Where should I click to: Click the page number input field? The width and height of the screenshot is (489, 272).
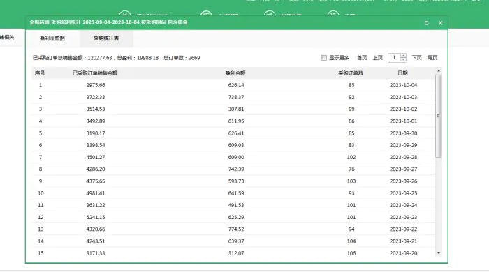click(x=394, y=58)
